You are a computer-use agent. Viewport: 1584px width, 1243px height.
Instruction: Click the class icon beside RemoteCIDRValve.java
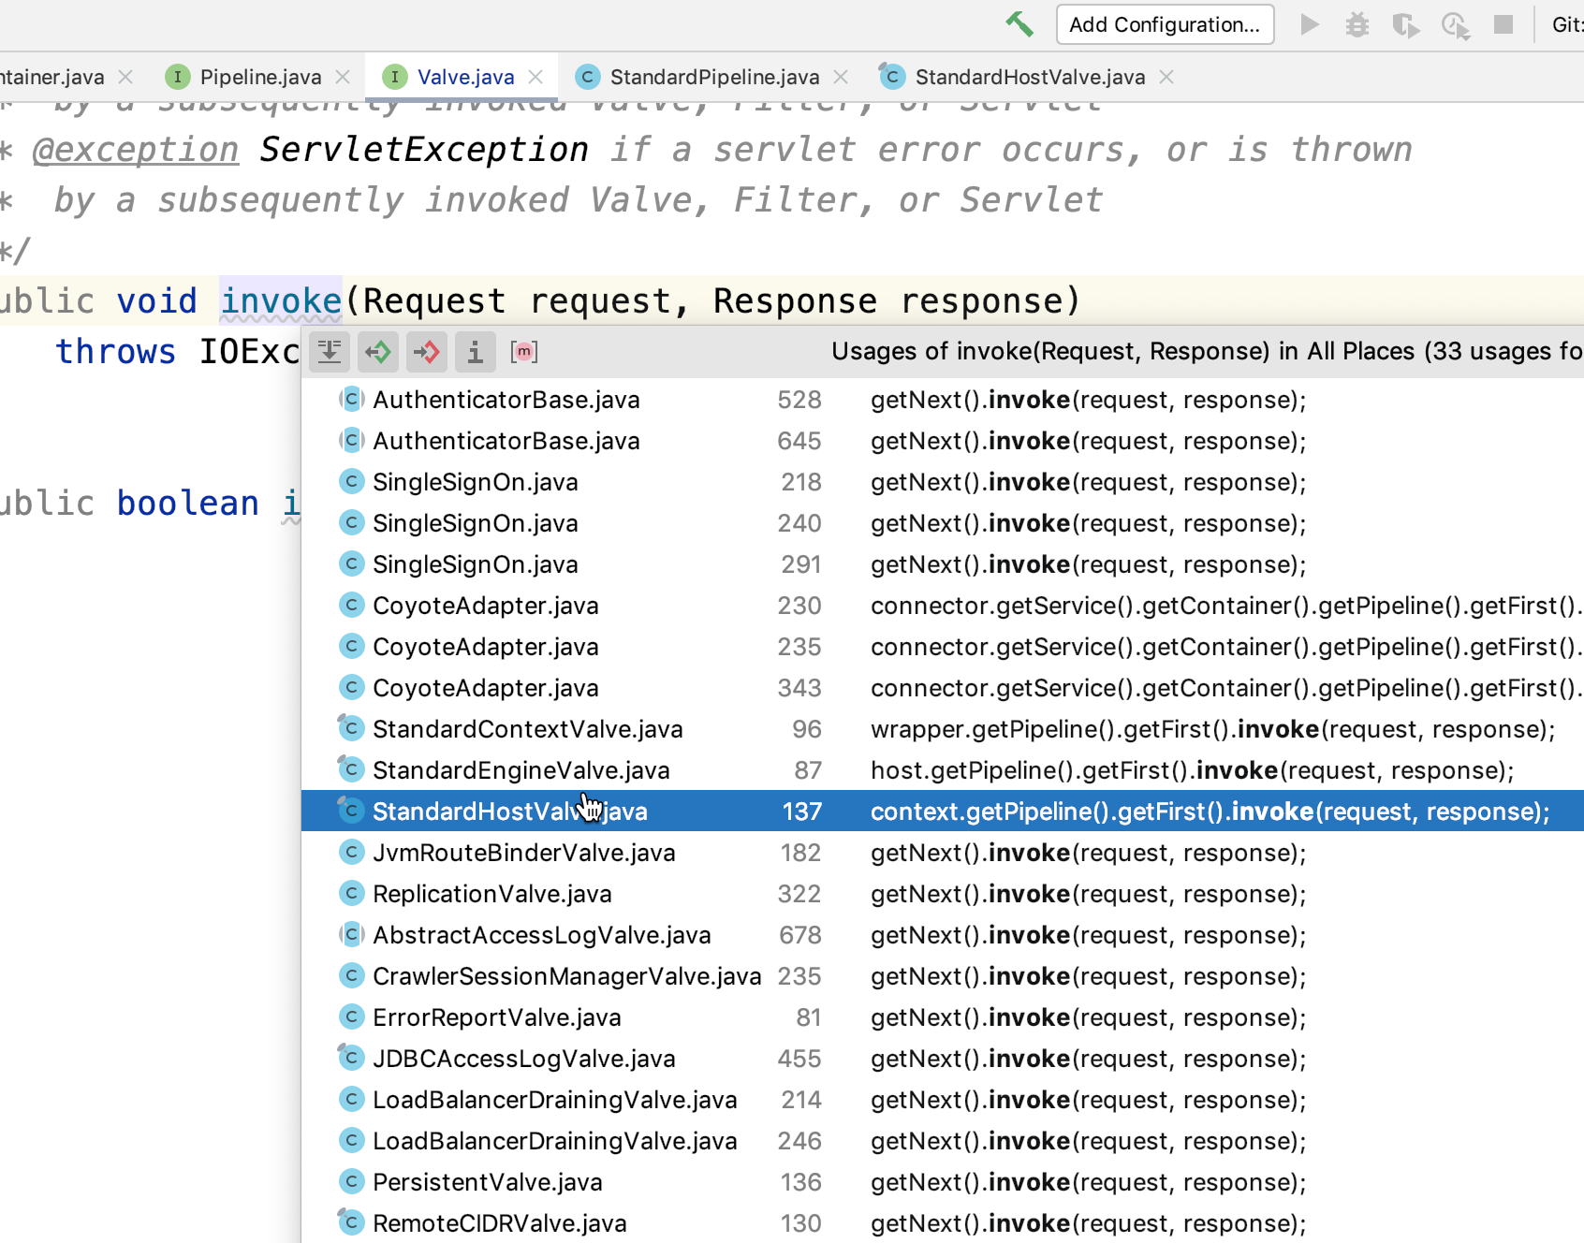click(x=351, y=1222)
